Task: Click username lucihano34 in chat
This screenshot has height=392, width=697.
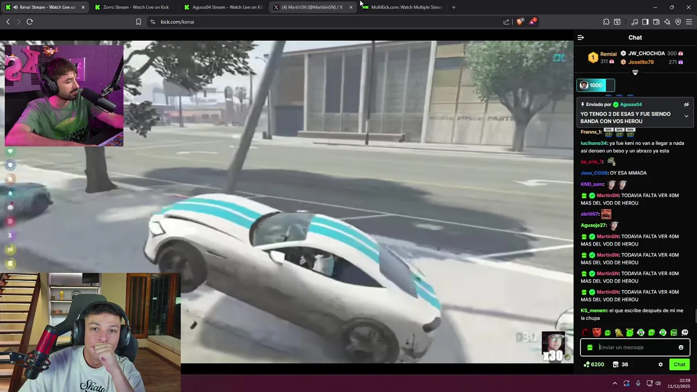Action: pos(594,143)
